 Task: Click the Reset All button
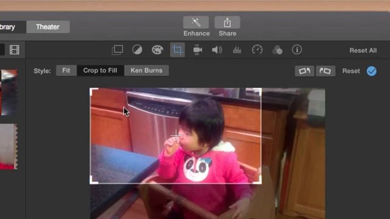pos(363,50)
